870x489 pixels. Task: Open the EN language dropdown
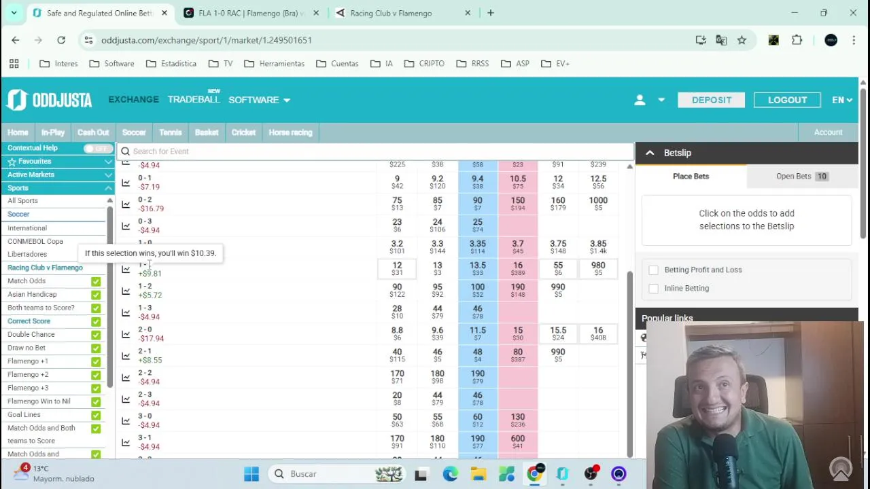[841, 100]
